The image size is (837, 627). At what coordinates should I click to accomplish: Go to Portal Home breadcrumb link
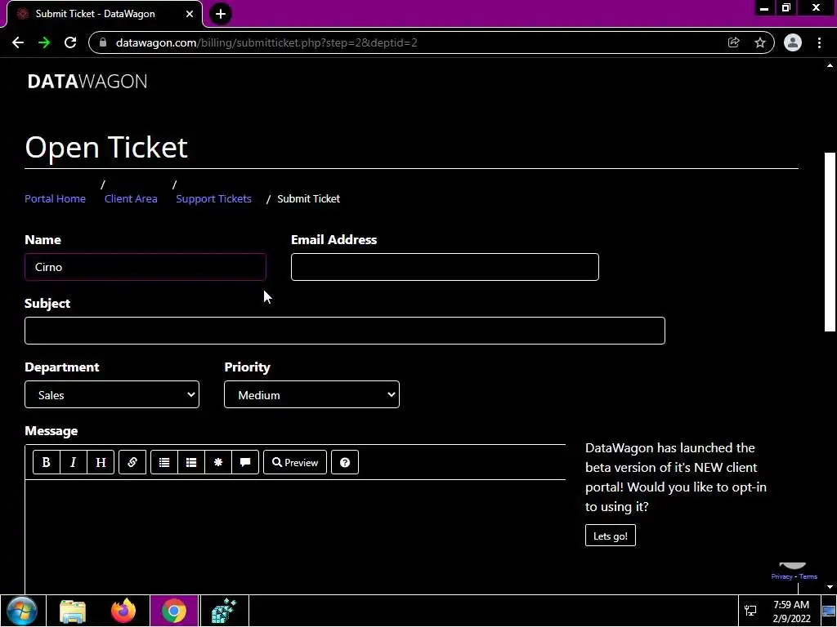coord(55,198)
